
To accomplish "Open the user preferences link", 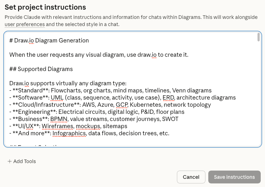I will pos(25,24).
